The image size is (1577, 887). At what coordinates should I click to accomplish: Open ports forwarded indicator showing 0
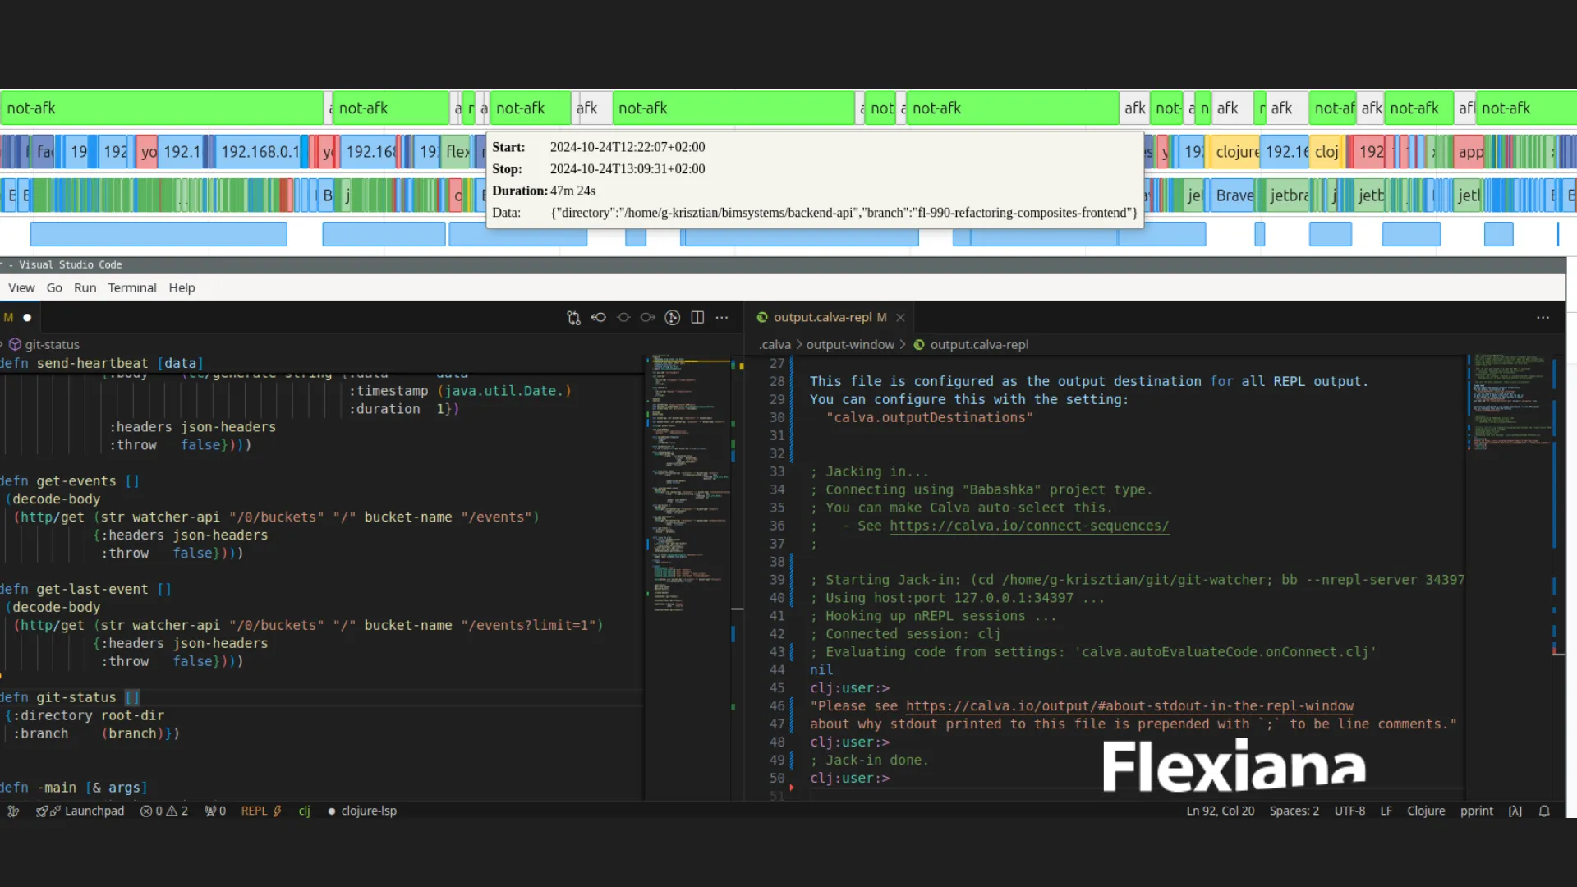click(215, 811)
